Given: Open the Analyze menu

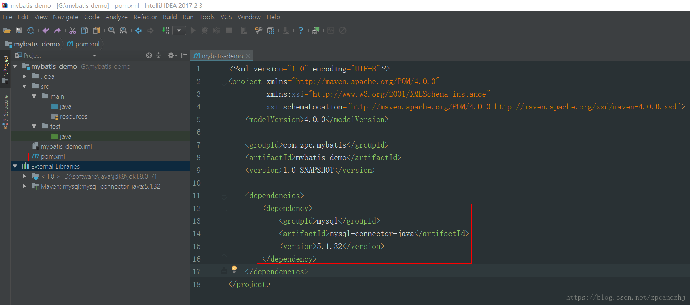Looking at the screenshot, I should click(117, 17).
